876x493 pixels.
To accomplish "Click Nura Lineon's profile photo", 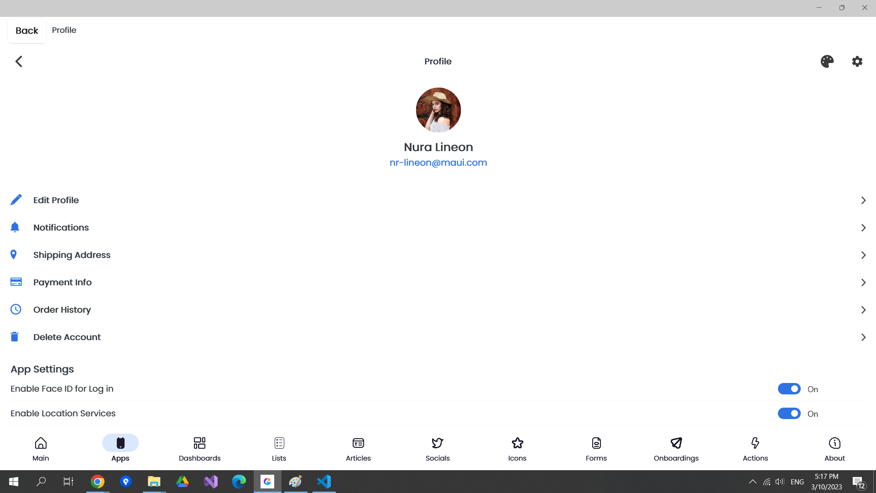I will pyautogui.click(x=438, y=110).
